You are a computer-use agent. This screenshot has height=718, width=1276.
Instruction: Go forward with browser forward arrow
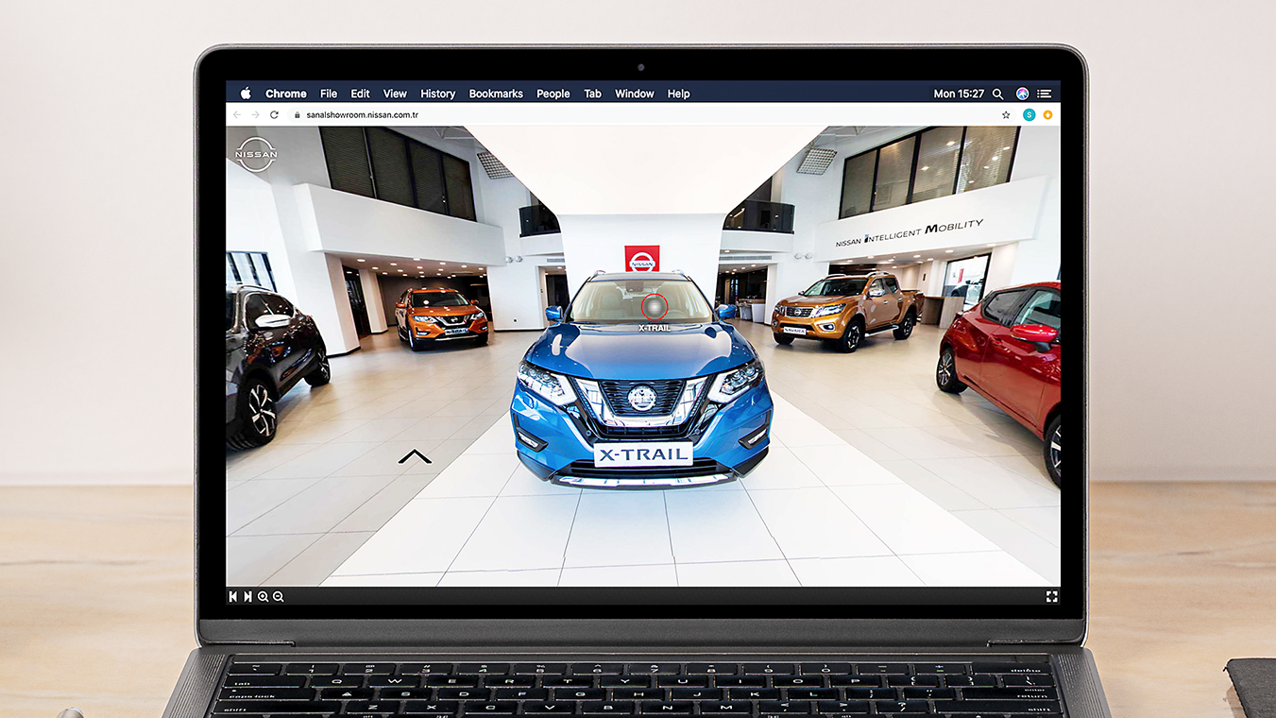255,114
